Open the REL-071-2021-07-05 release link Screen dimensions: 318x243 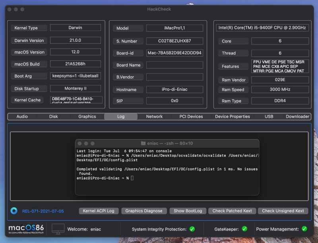pyautogui.click(x=43, y=211)
